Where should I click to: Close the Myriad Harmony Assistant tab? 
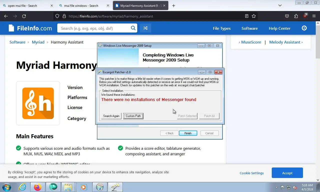tap(164, 5)
